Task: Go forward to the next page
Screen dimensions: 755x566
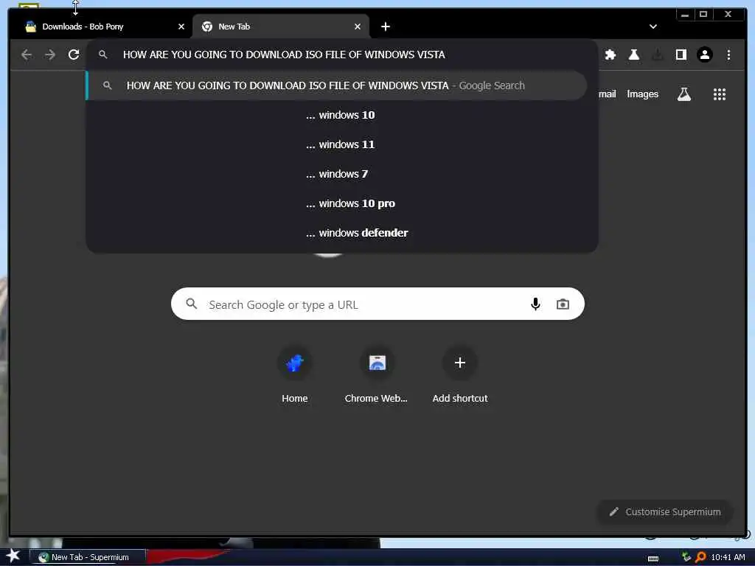Action: click(50, 55)
